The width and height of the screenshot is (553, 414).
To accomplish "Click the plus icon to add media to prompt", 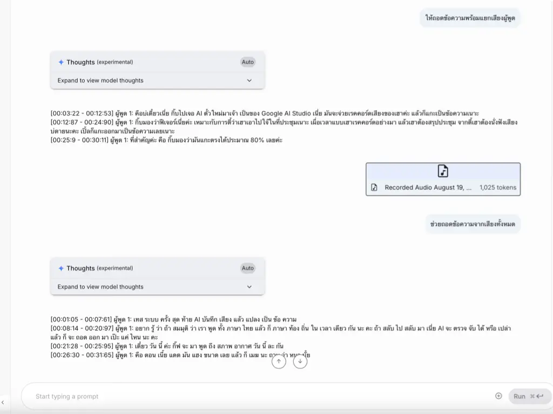I will [x=498, y=396].
